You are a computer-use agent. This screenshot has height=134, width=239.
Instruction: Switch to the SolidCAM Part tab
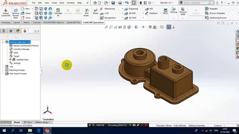coord(74,22)
